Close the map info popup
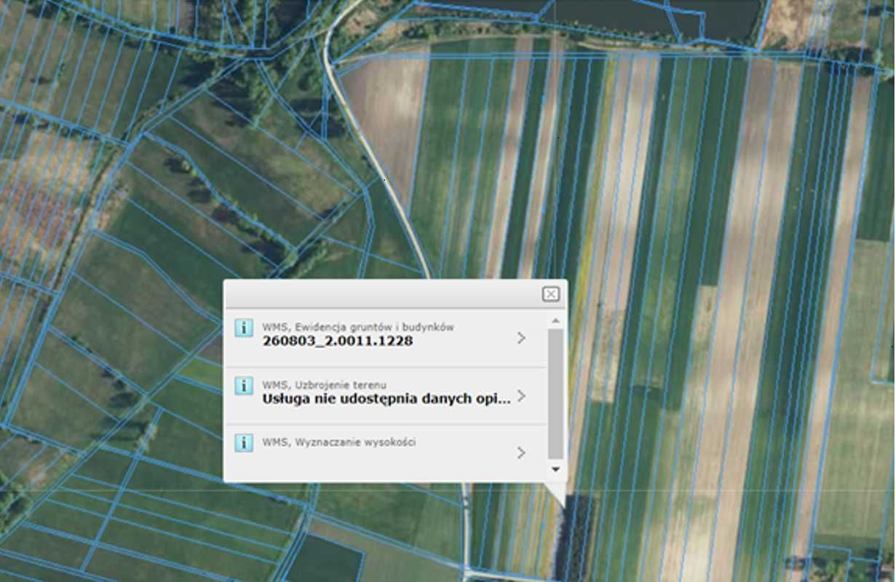This screenshot has height=582, width=896. coord(551,294)
